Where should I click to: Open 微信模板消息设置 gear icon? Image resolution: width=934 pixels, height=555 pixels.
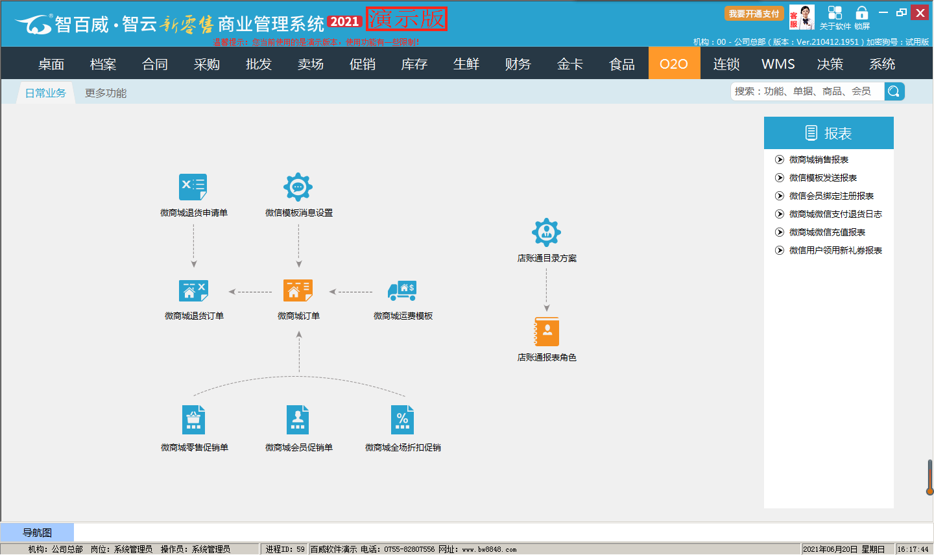[298, 187]
